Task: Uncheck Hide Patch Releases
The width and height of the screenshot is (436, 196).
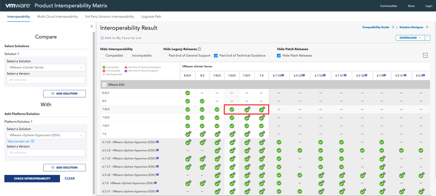Action: tap(279, 55)
